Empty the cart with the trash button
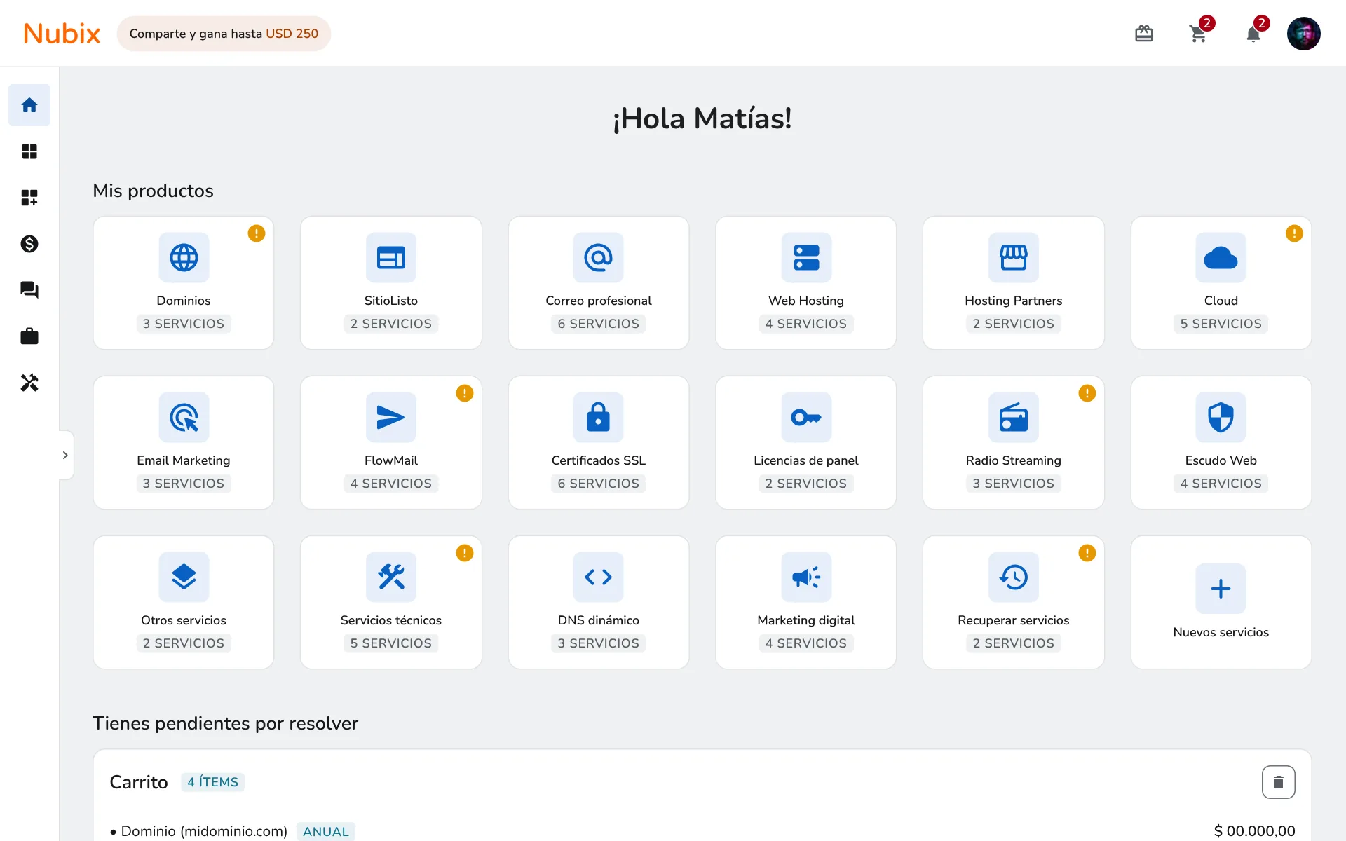Screen dimensions: 1346x841 coord(1279,782)
